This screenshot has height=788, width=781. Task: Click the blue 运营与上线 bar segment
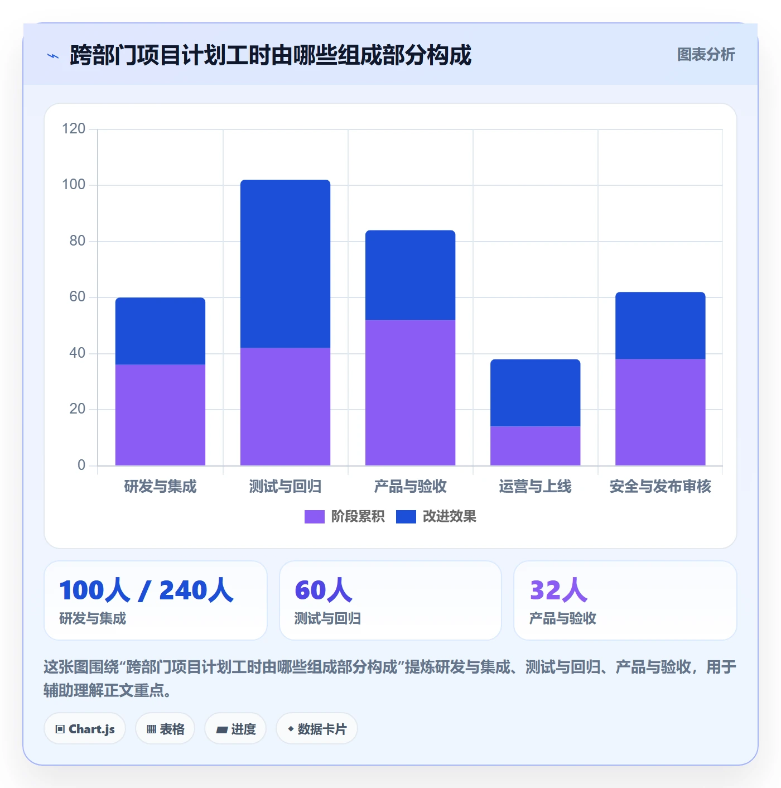pos(535,393)
